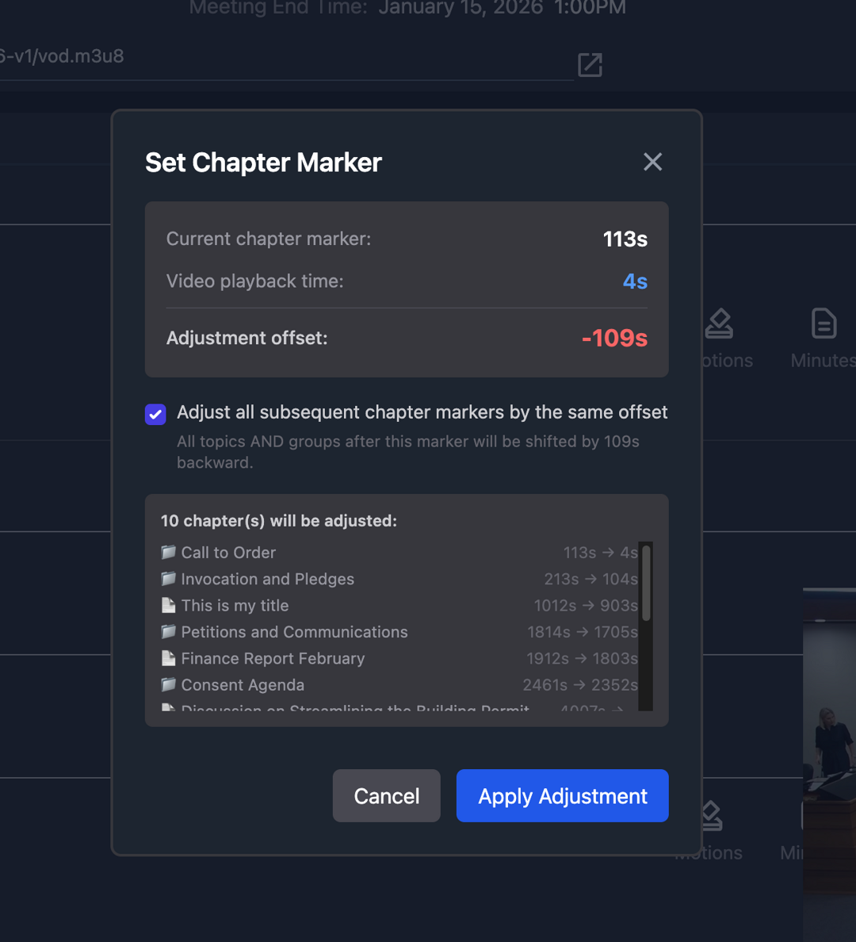Click inside the vod.m3u8 URL input field
The width and height of the screenshot is (856, 942).
coord(277,56)
